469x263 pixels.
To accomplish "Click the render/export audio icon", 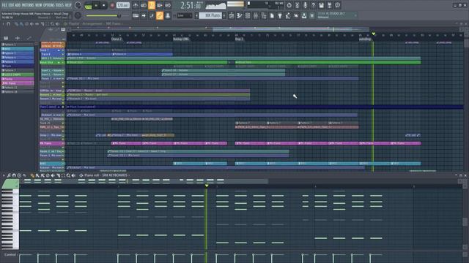I will [x=329, y=5].
